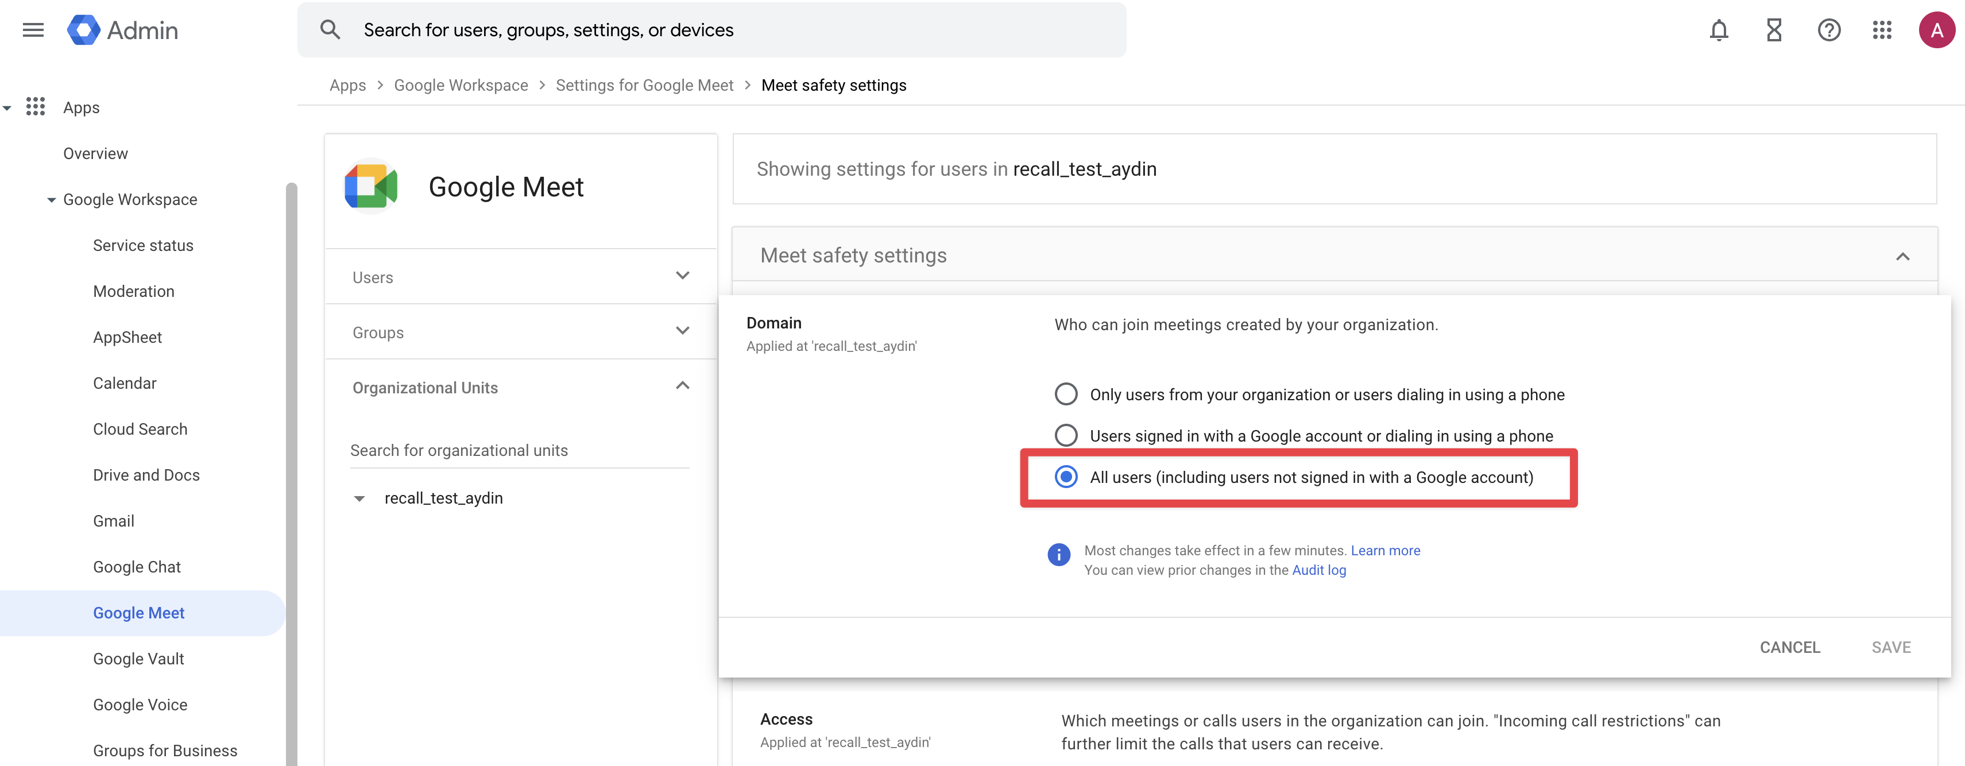Open the Audit log link

[1319, 570]
